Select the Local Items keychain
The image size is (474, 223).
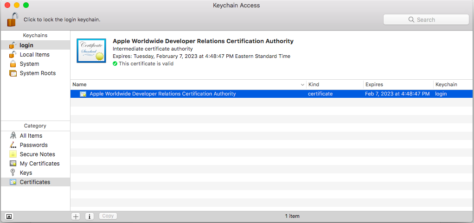pyautogui.click(x=35, y=55)
